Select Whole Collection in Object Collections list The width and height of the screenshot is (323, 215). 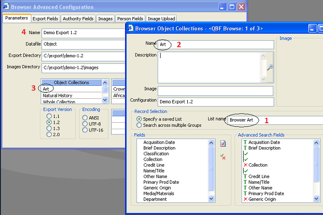[x=72, y=102]
